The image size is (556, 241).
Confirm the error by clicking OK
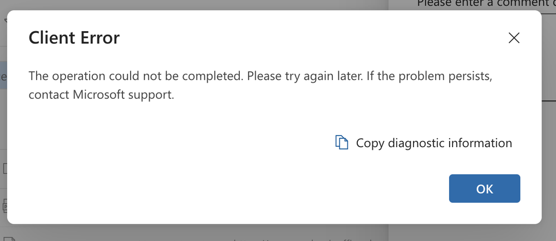[x=484, y=189]
